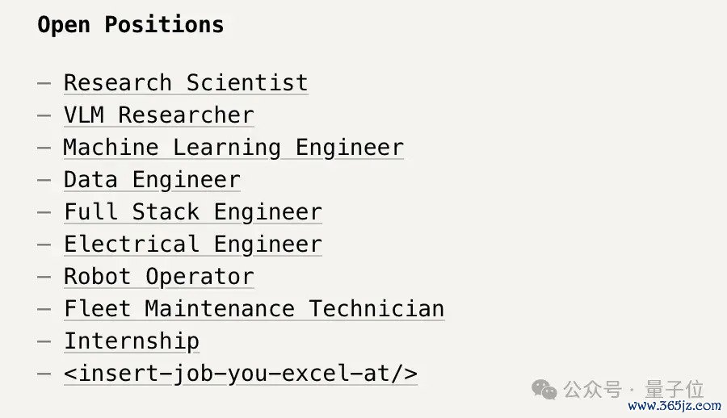Open the Electrical Engineer listing
The width and height of the screenshot is (727, 418).
click(x=193, y=245)
